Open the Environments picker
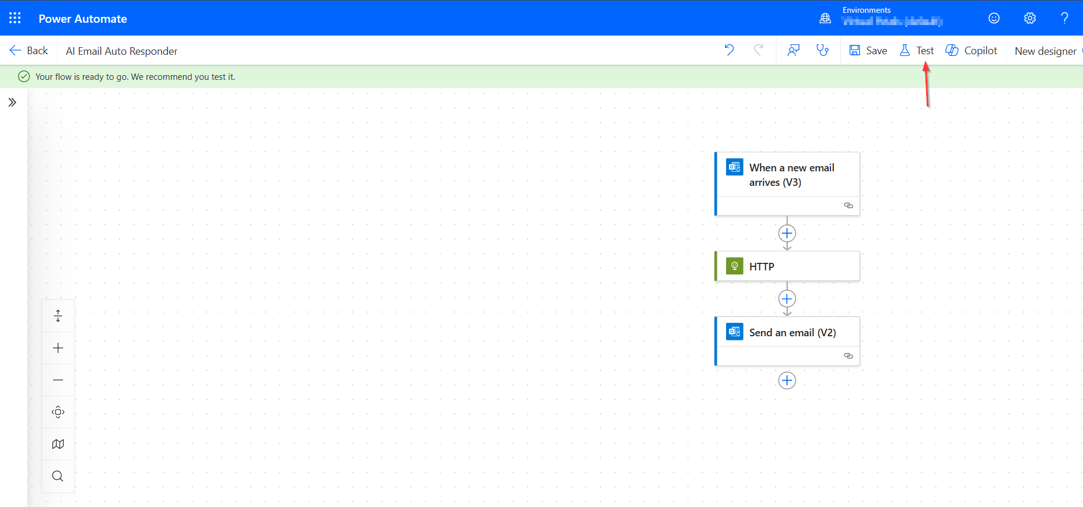 [892, 17]
